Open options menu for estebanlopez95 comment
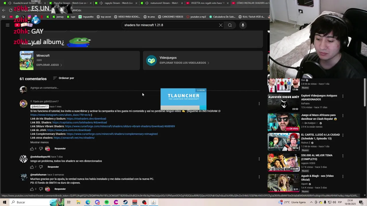367x206 pixels. coord(259,159)
